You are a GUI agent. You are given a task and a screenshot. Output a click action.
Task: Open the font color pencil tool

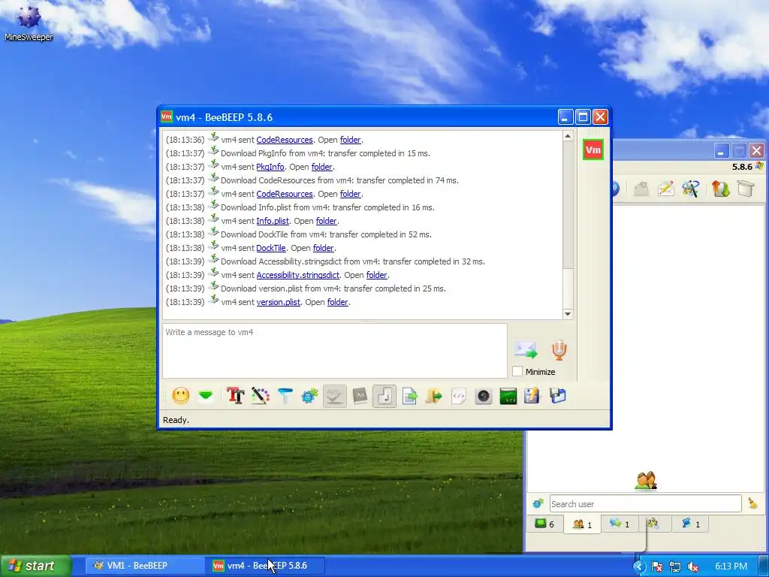261,396
